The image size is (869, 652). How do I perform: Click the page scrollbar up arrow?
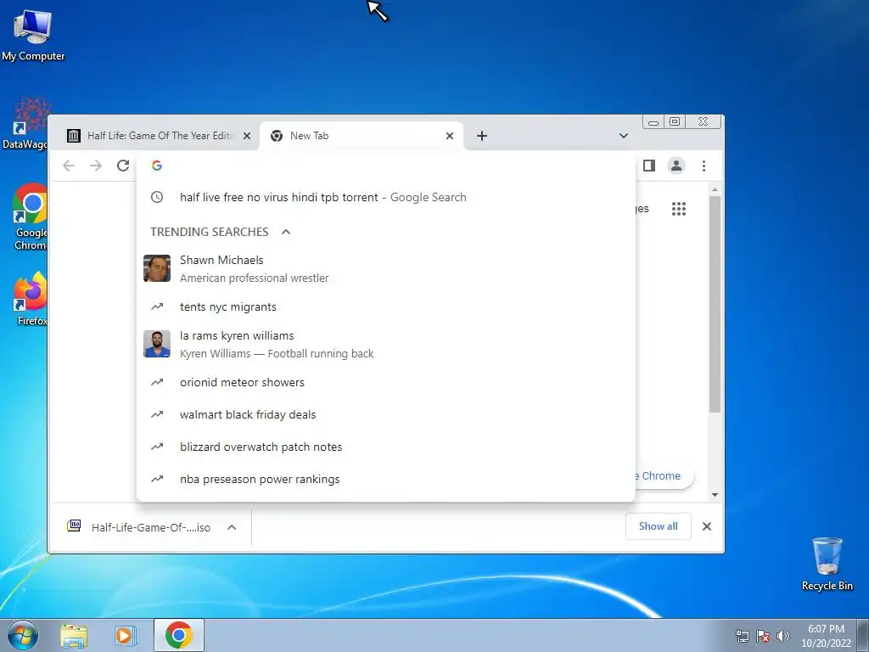coord(715,189)
